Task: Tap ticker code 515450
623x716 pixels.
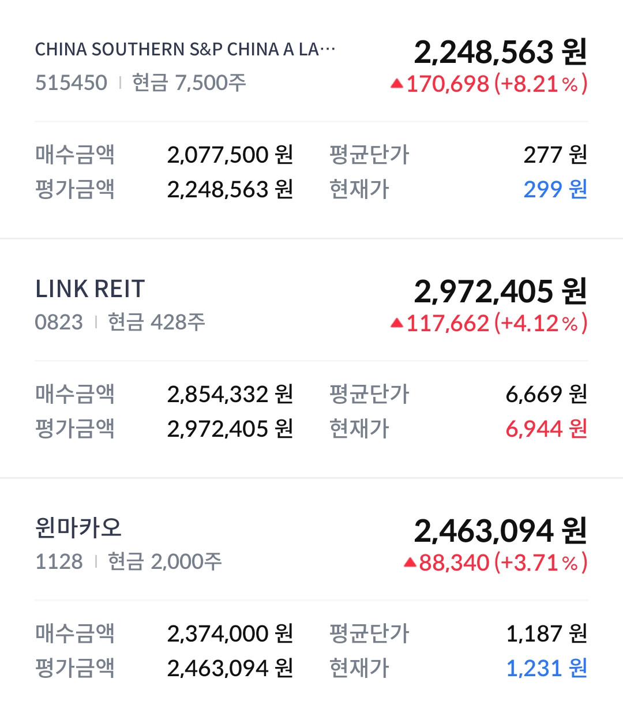Action: tap(71, 83)
